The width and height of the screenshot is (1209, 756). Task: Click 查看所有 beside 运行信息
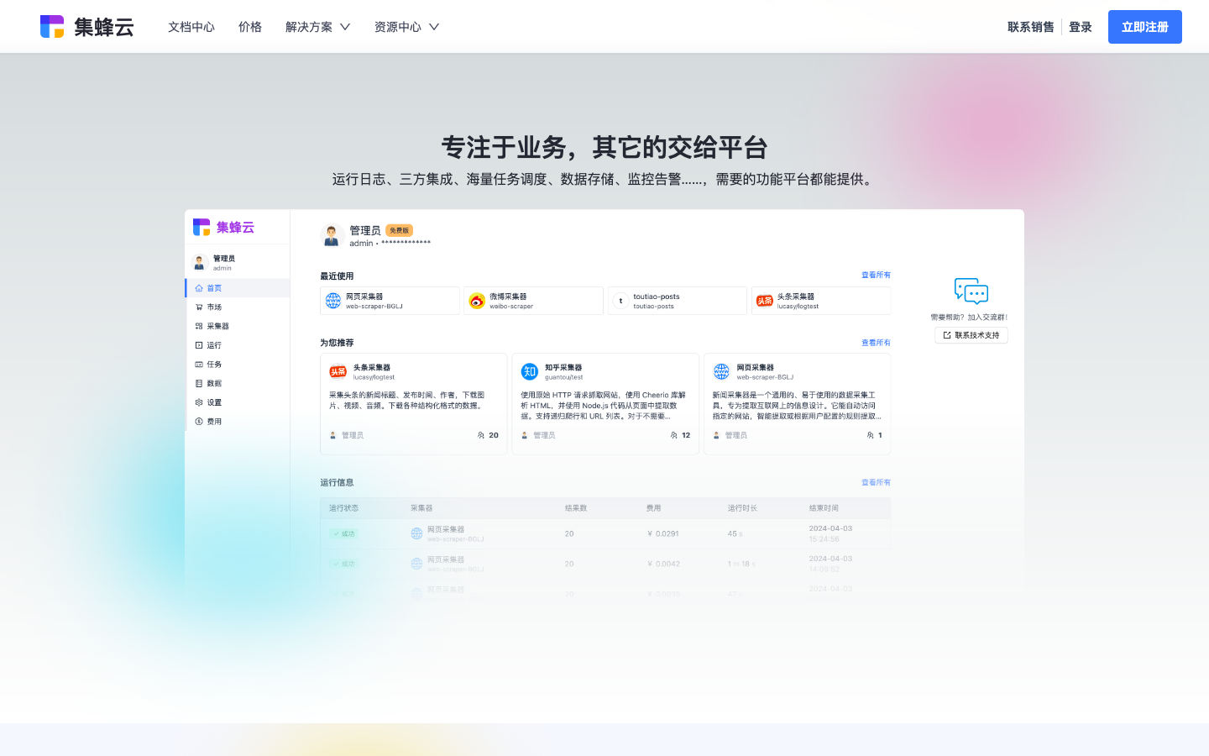coord(876,482)
